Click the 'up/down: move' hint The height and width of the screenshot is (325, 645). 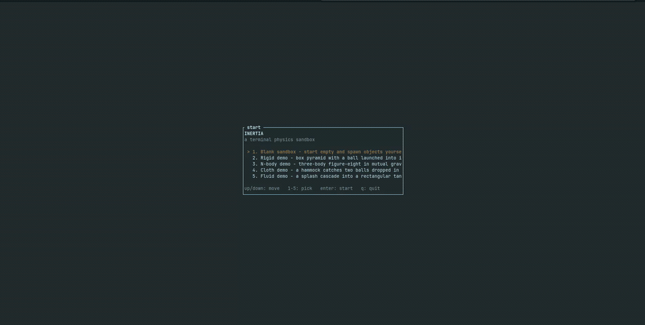(x=262, y=188)
